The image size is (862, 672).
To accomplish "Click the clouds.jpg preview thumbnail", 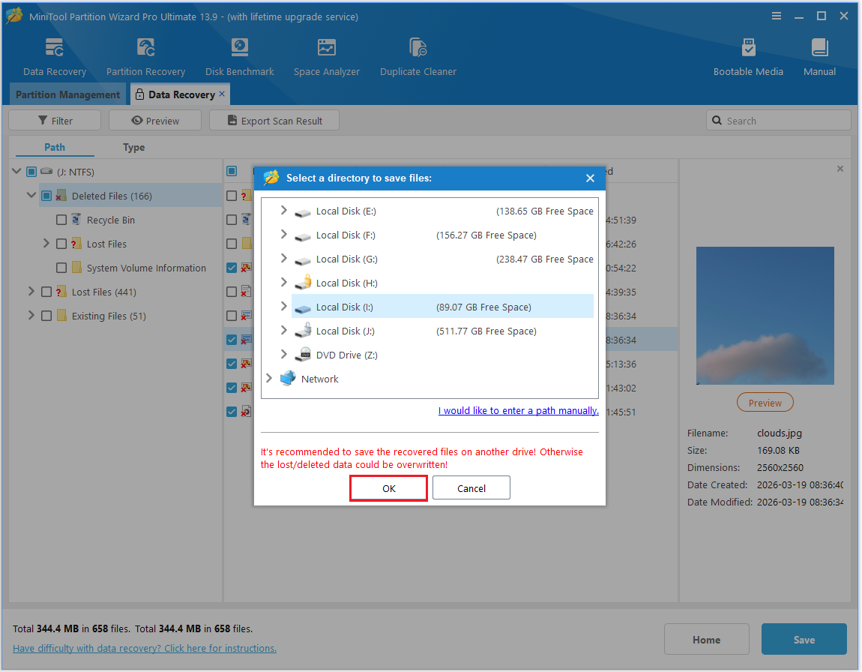I will click(x=765, y=316).
